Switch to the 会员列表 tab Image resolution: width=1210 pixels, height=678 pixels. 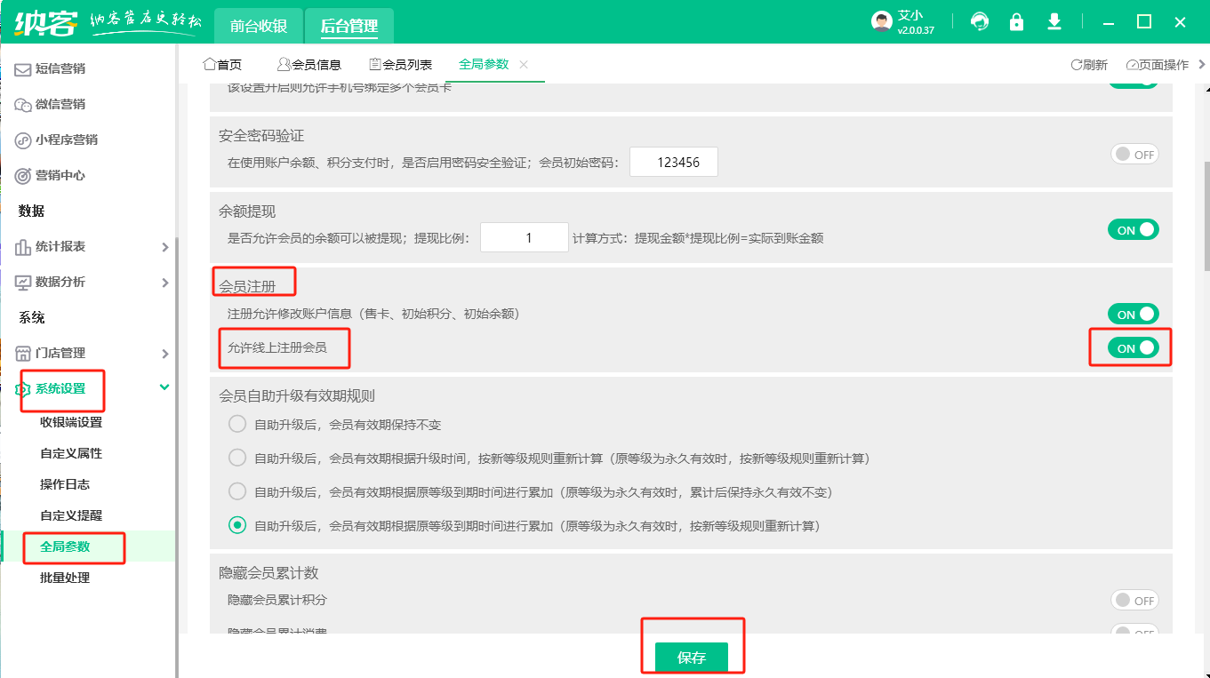point(400,65)
